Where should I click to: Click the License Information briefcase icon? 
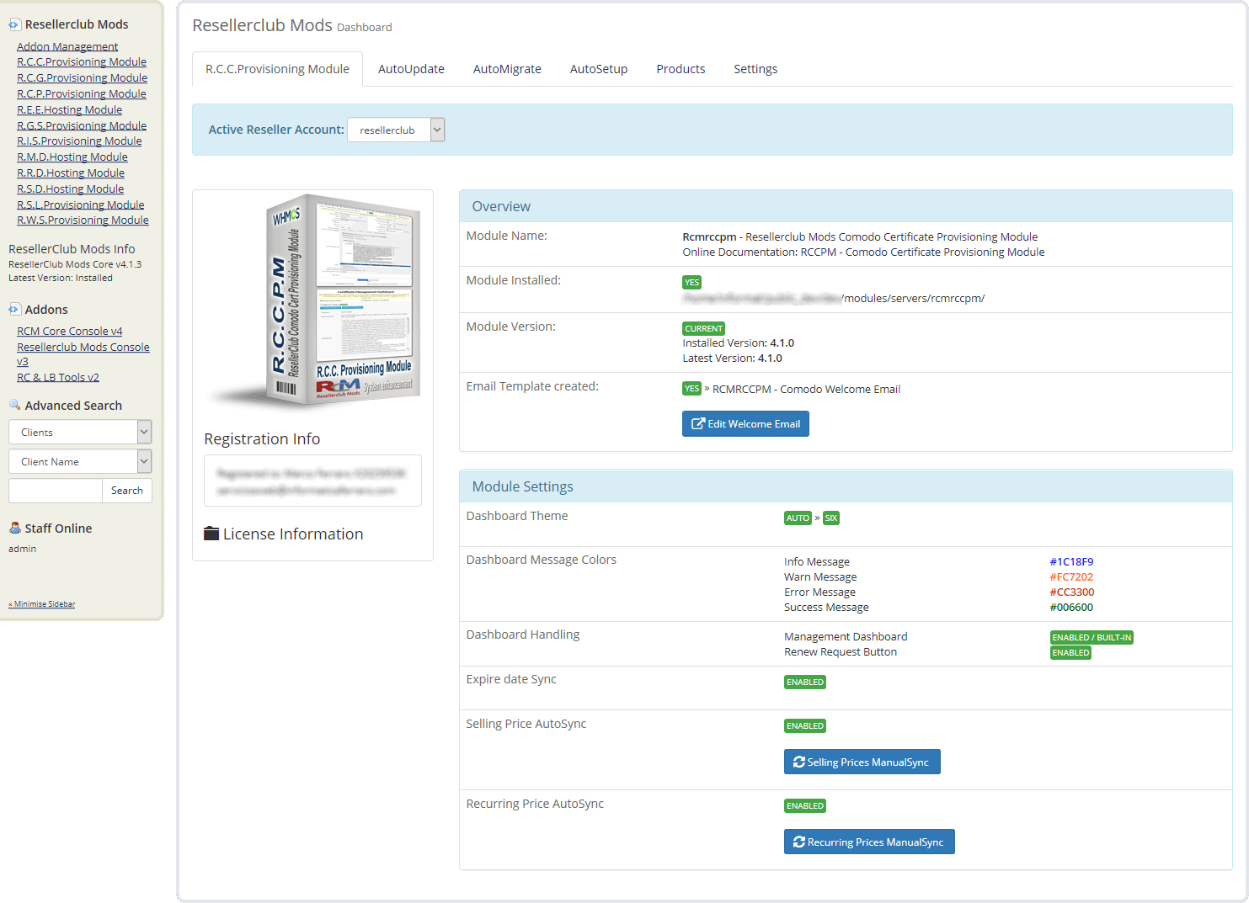click(x=211, y=534)
